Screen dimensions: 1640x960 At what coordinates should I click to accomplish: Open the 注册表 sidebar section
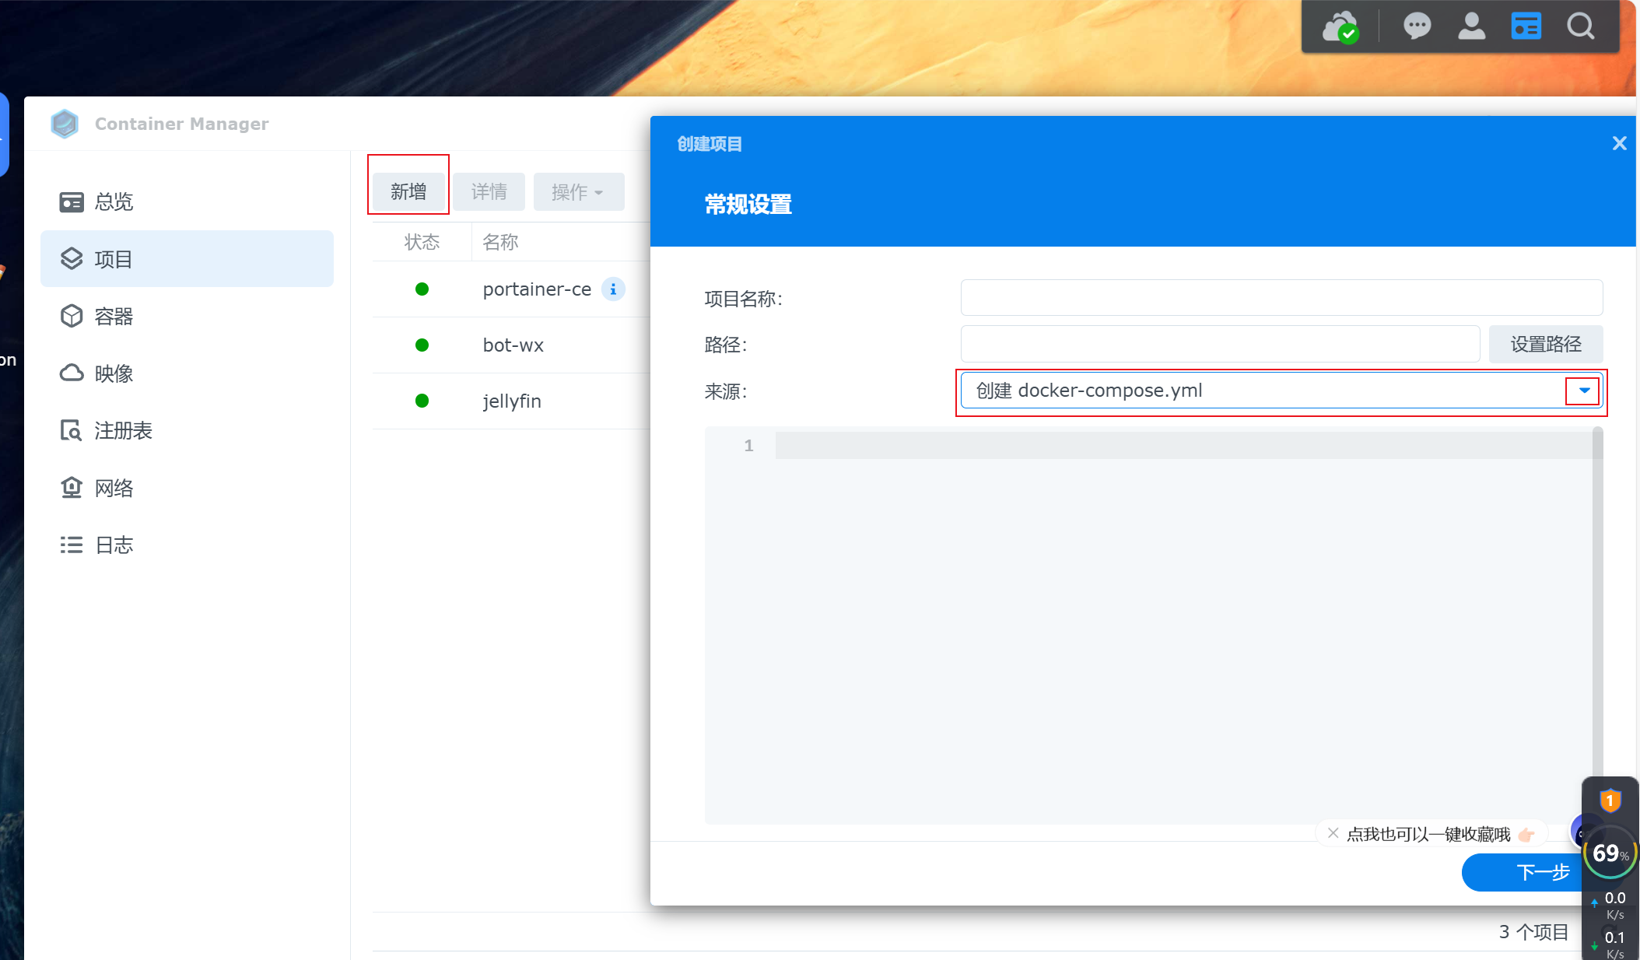coord(122,431)
